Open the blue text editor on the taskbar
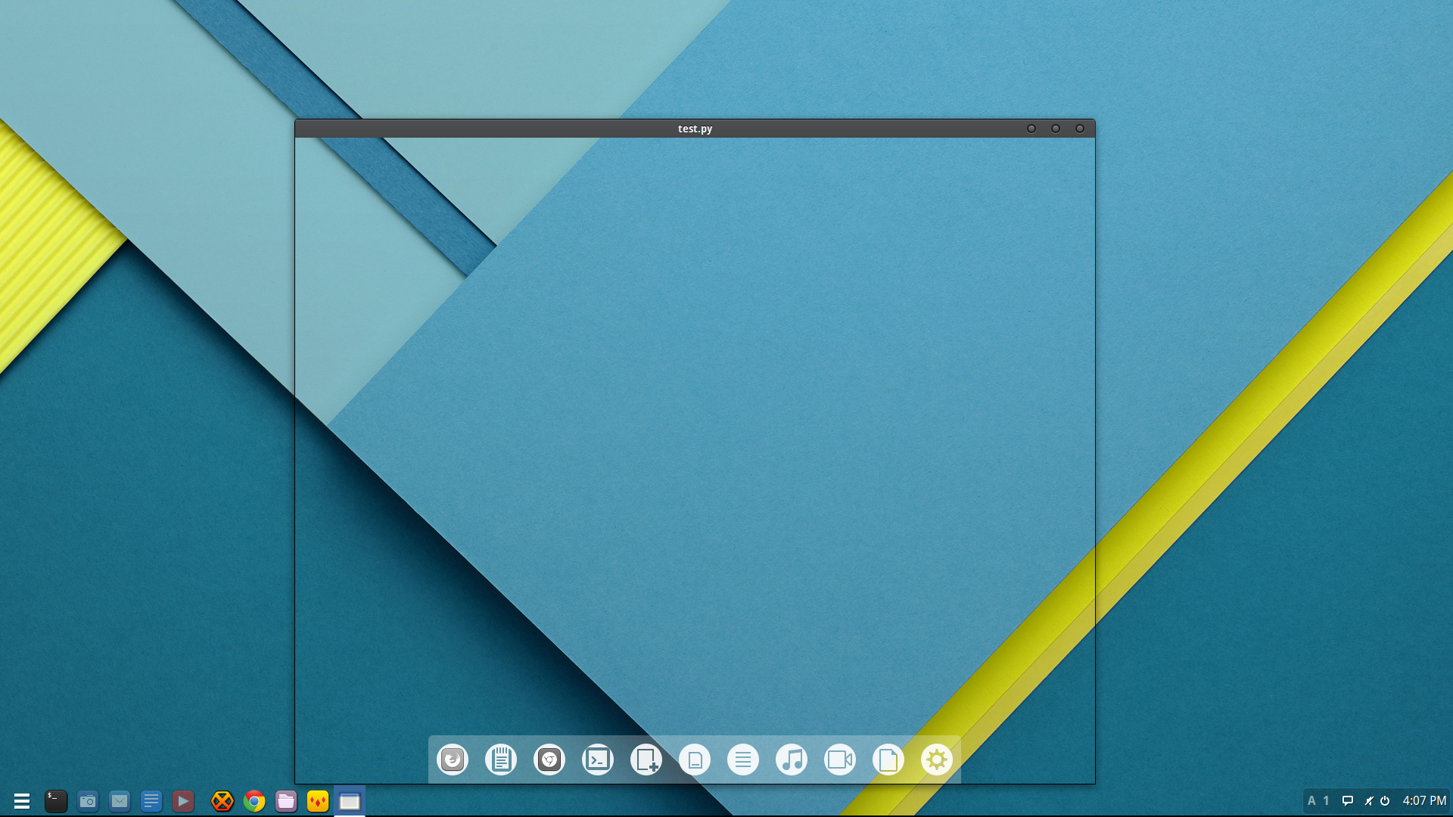Screen dimensions: 1453x817 pos(151,801)
